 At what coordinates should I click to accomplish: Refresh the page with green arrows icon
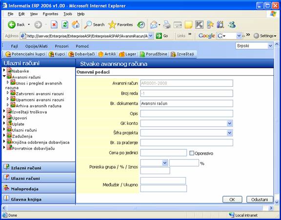[65, 25]
